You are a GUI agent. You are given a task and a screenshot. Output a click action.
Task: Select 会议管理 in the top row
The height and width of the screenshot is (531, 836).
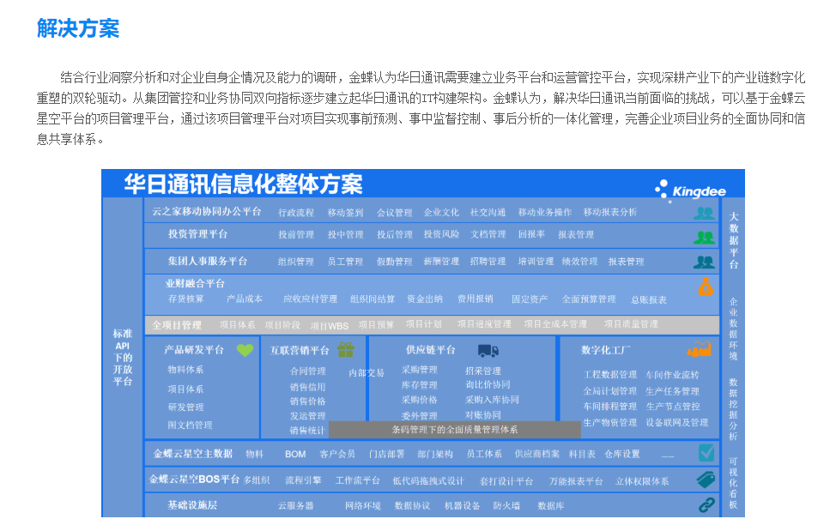(x=395, y=213)
